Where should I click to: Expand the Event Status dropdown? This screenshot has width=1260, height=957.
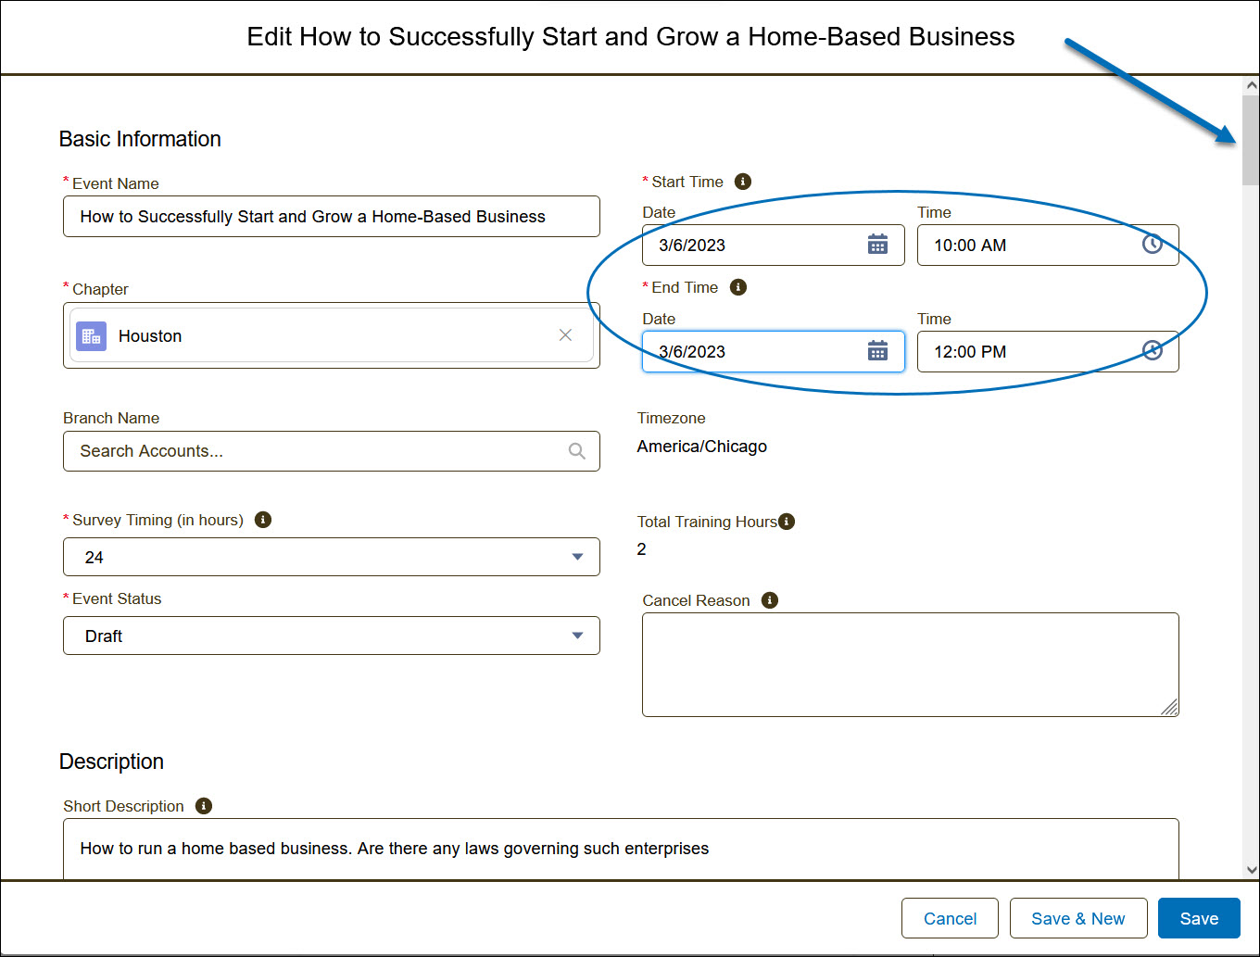(331, 636)
